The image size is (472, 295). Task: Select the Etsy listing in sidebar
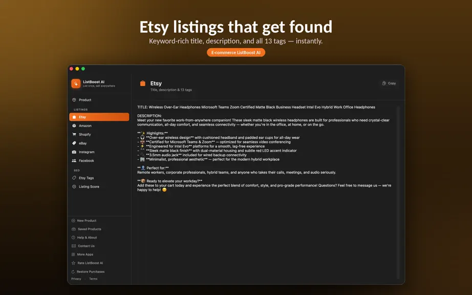click(99, 117)
